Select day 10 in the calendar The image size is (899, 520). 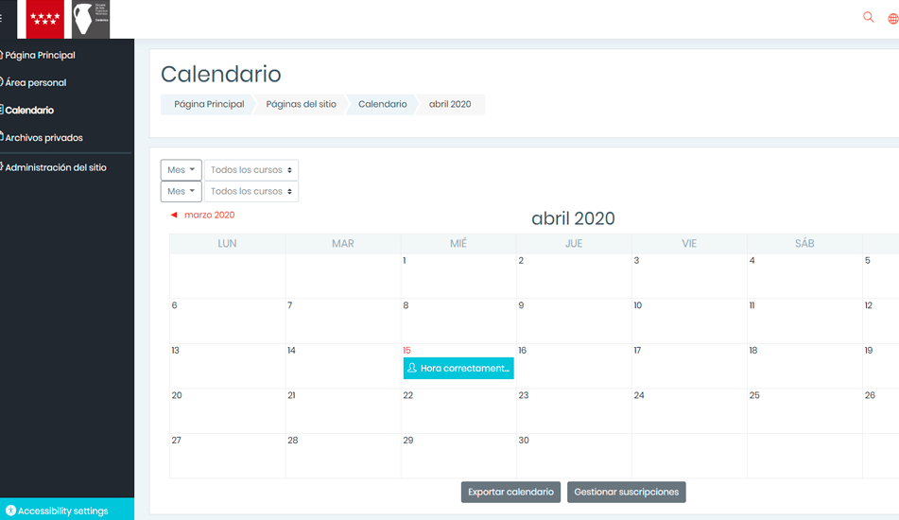pos(637,305)
